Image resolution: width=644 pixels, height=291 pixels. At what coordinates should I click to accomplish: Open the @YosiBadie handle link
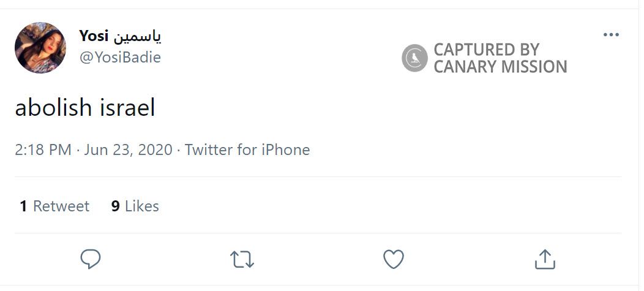120,57
